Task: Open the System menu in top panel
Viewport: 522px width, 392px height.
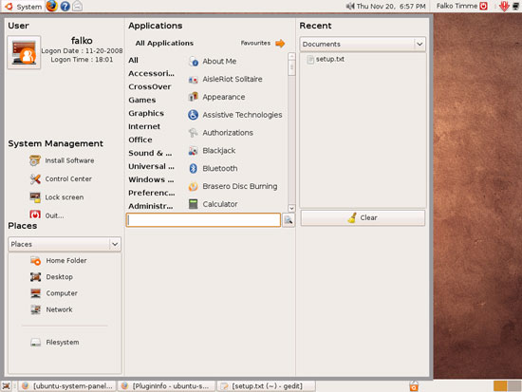Action: tap(23, 7)
